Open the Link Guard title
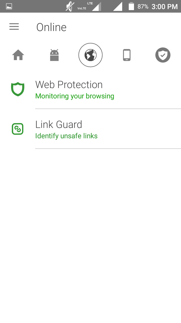 [x=59, y=125]
